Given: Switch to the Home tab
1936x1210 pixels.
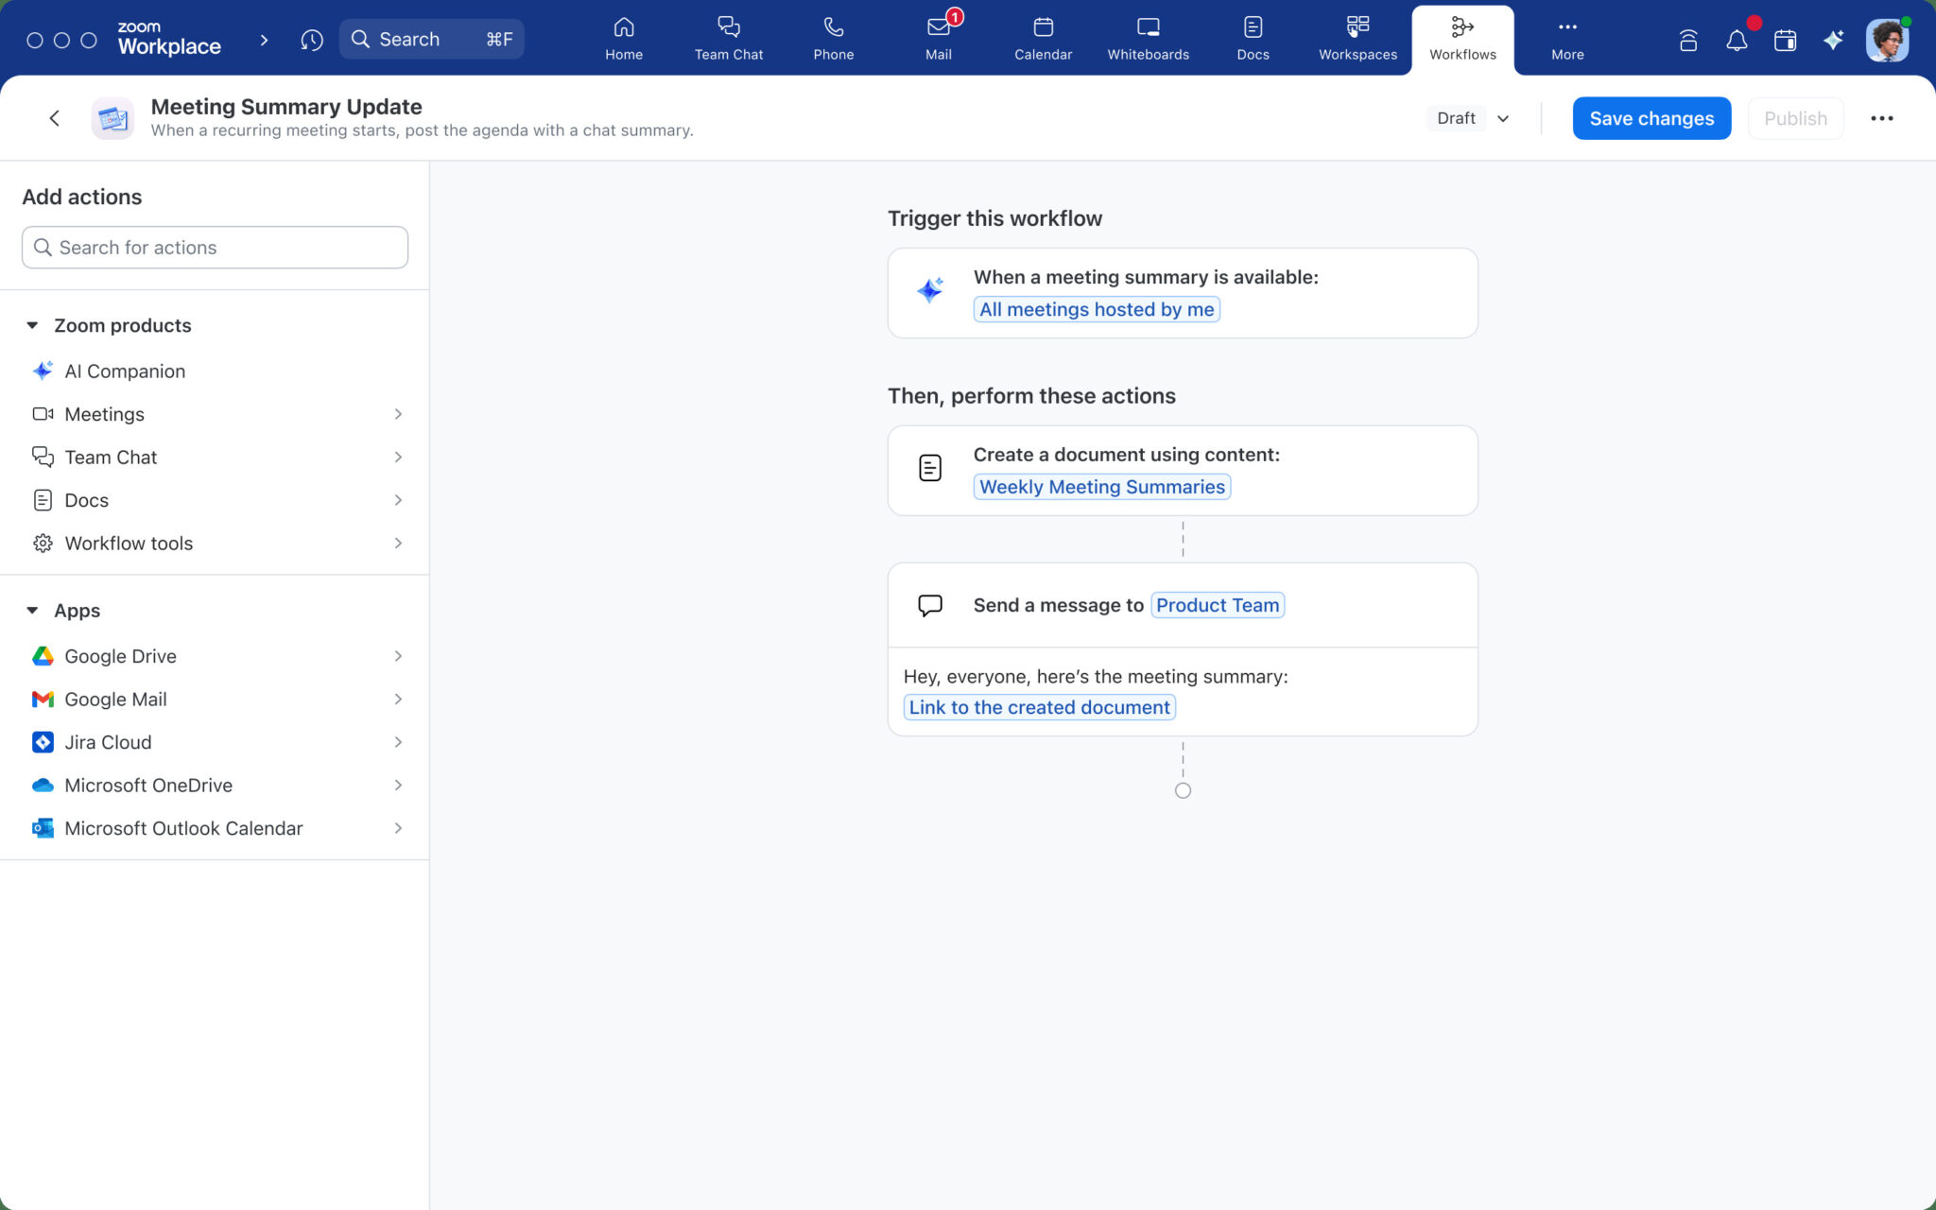Looking at the screenshot, I should 623,38.
